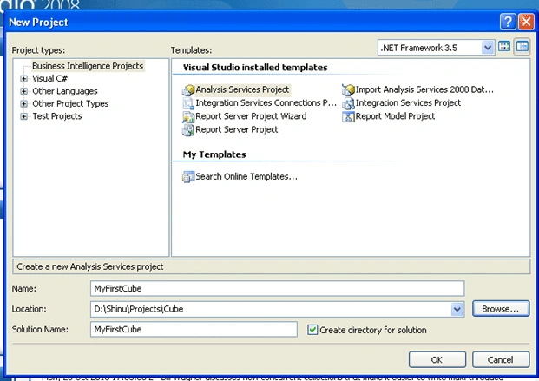Click into the Solution Name field
Image resolution: width=539 pixels, height=381 pixels.
pos(194,330)
